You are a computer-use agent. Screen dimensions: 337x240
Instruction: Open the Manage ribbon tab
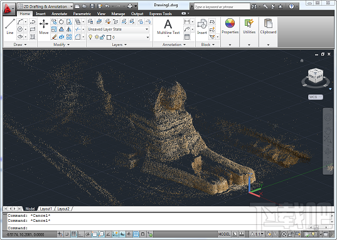tap(118, 14)
